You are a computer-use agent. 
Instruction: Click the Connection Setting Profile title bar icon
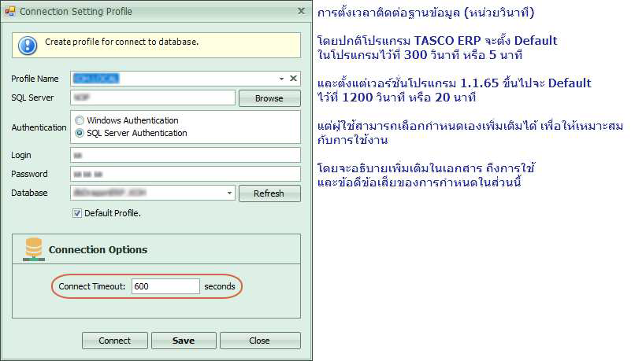[x=10, y=12]
